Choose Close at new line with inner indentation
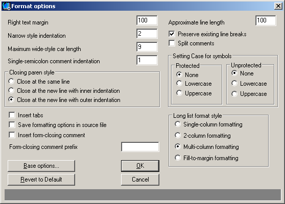The height and width of the screenshot is (204, 285). click(x=11, y=90)
